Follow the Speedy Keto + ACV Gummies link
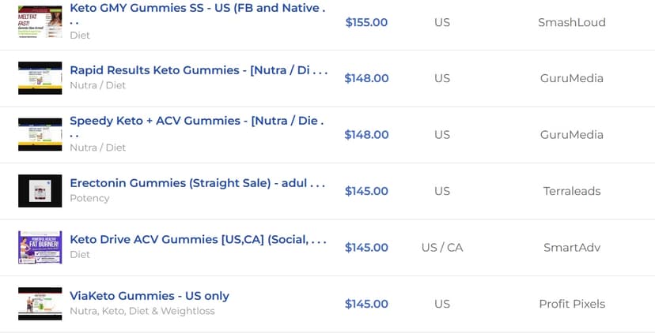Image resolution: width=655 pixels, height=333 pixels. click(x=197, y=127)
